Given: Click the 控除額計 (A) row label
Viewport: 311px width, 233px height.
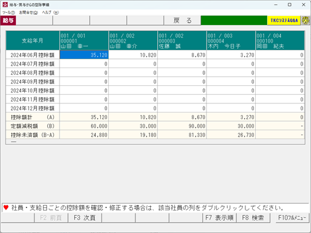Looking at the screenshot, I should (x=33, y=117).
